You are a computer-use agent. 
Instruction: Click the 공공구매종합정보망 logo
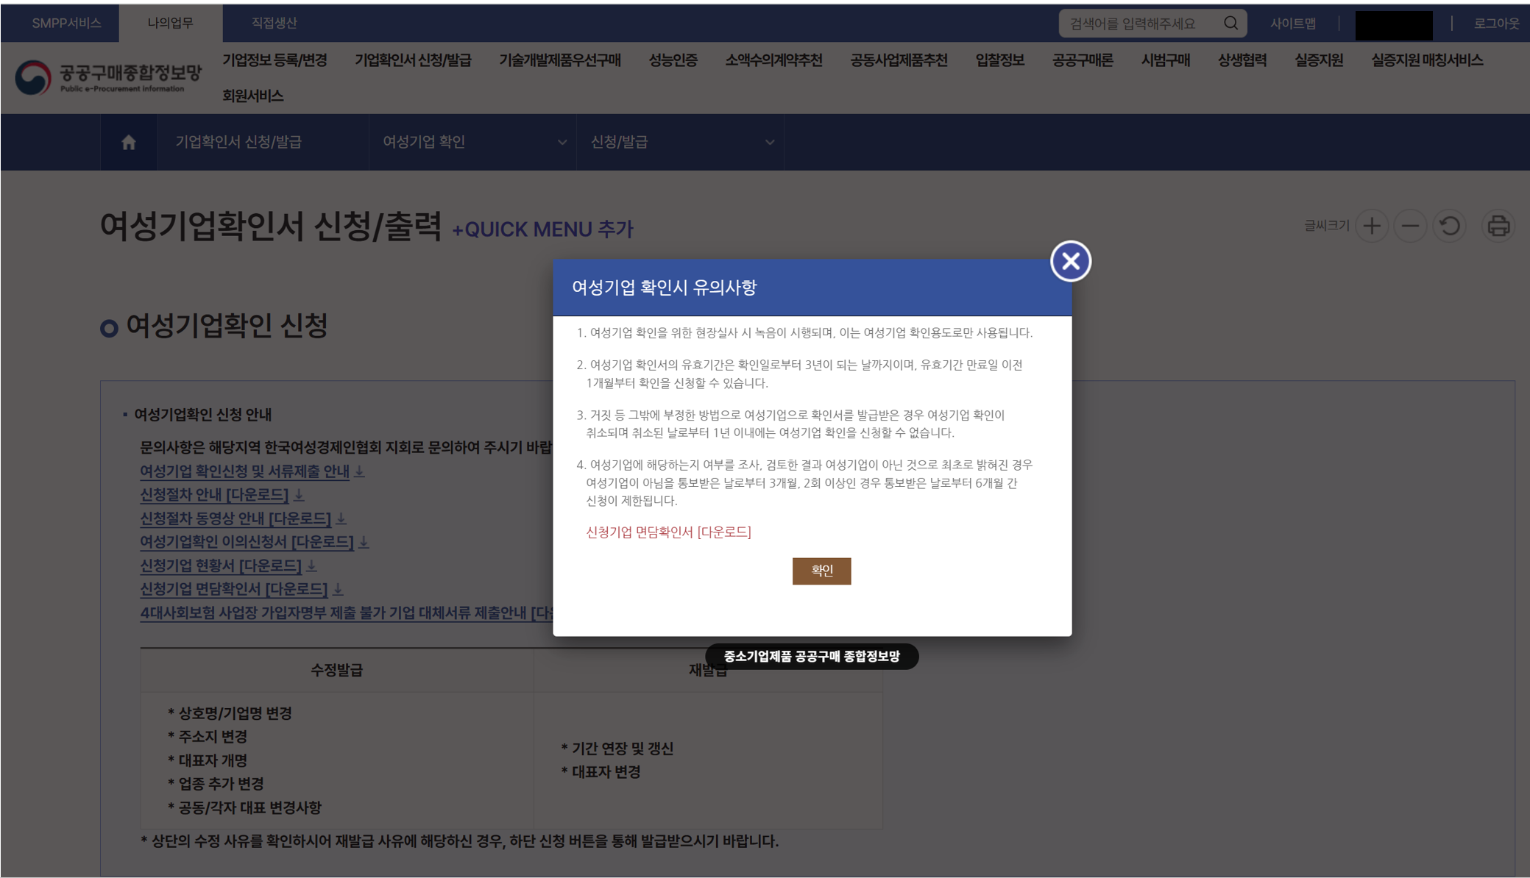click(x=109, y=76)
